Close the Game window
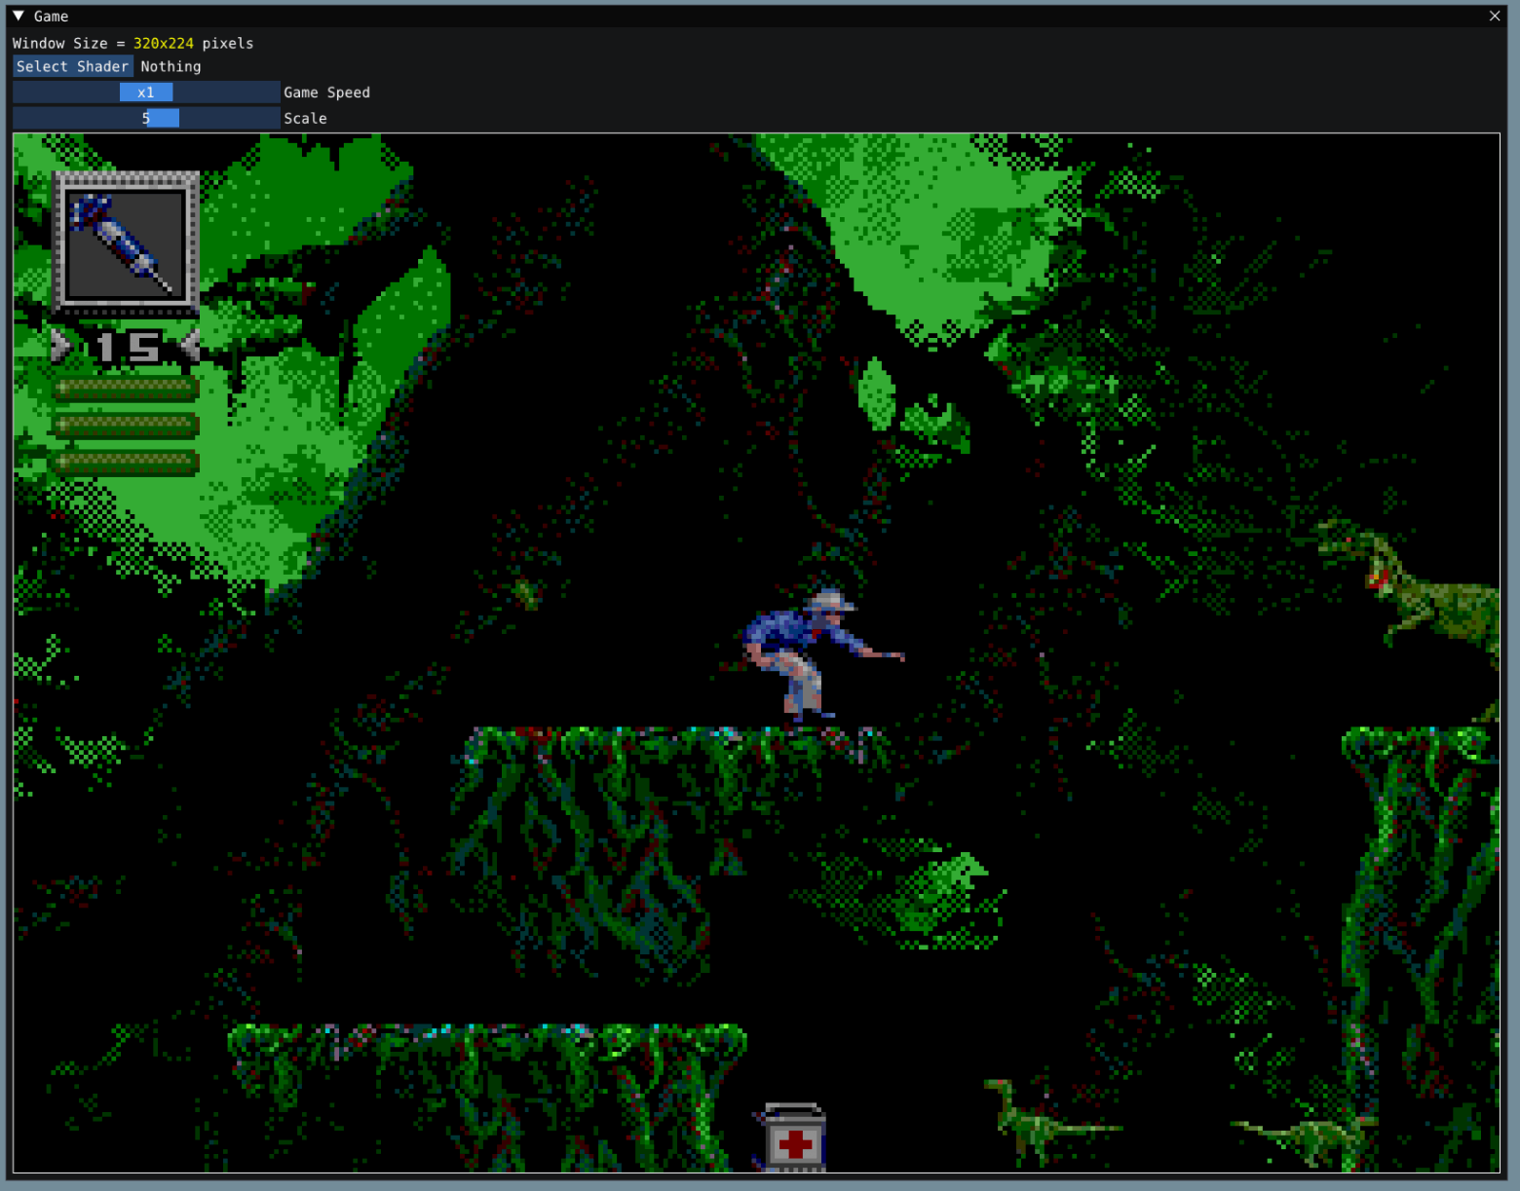The width and height of the screenshot is (1520, 1191). click(1494, 16)
